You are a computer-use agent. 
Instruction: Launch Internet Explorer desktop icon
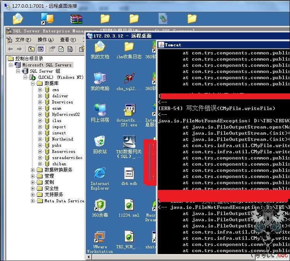(100, 179)
